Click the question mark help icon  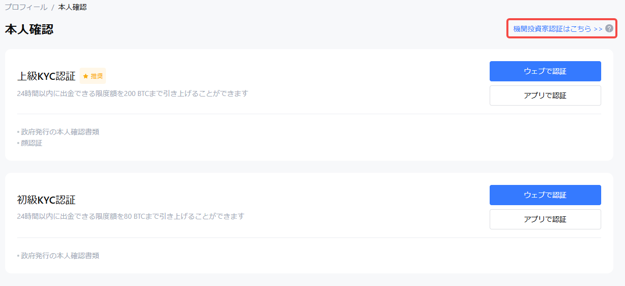point(609,29)
